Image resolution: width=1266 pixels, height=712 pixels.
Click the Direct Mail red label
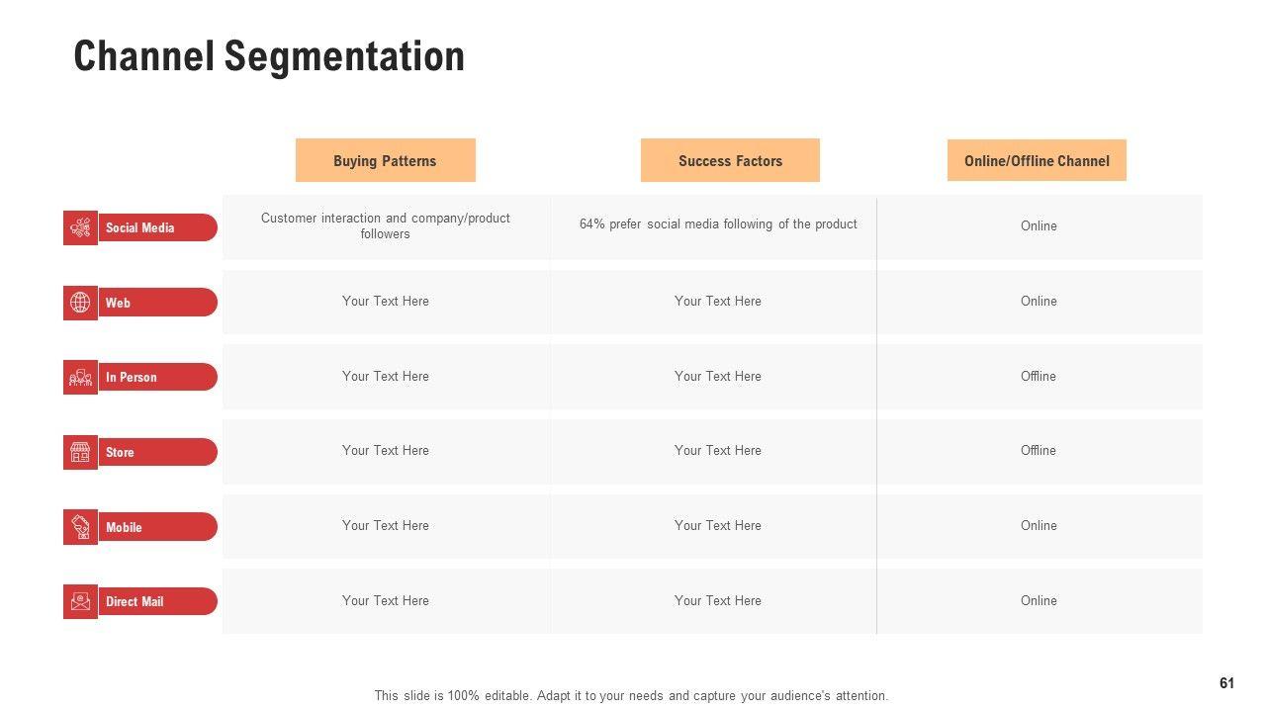click(156, 601)
